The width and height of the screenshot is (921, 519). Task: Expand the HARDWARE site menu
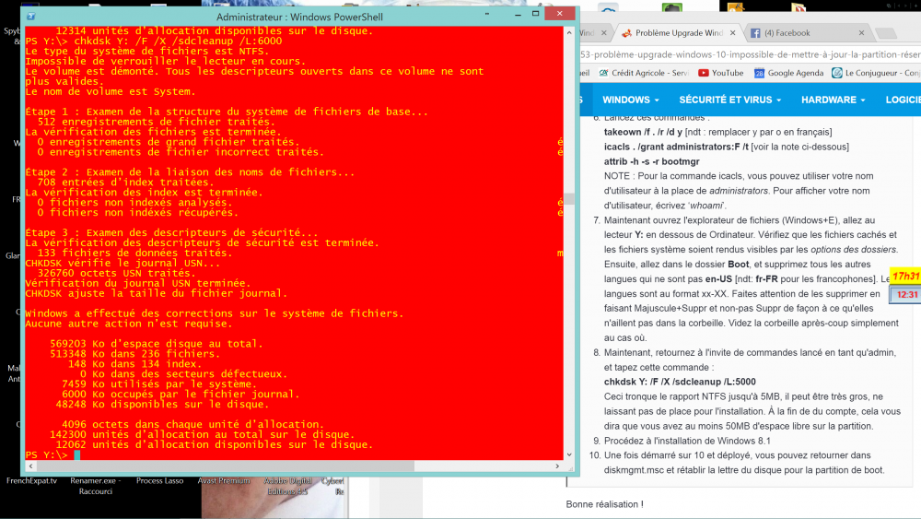click(833, 100)
